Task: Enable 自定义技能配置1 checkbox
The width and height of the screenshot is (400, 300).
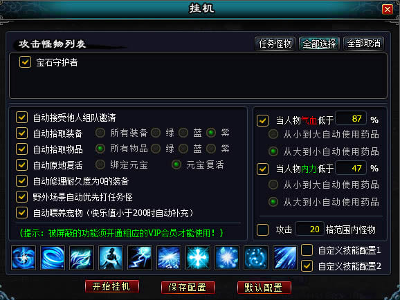Action: pos(307,250)
